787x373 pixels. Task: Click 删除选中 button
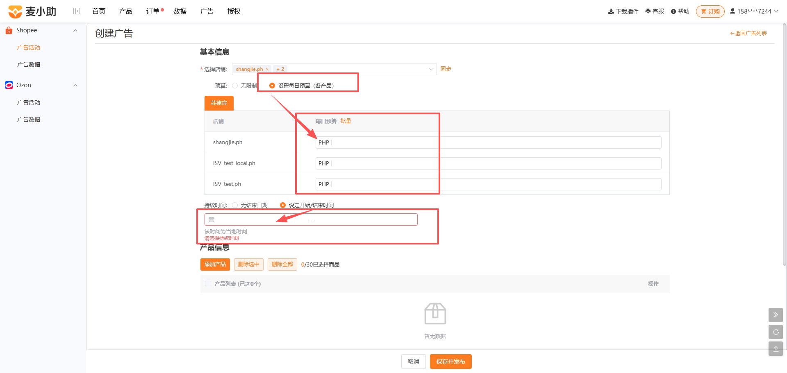click(249, 264)
